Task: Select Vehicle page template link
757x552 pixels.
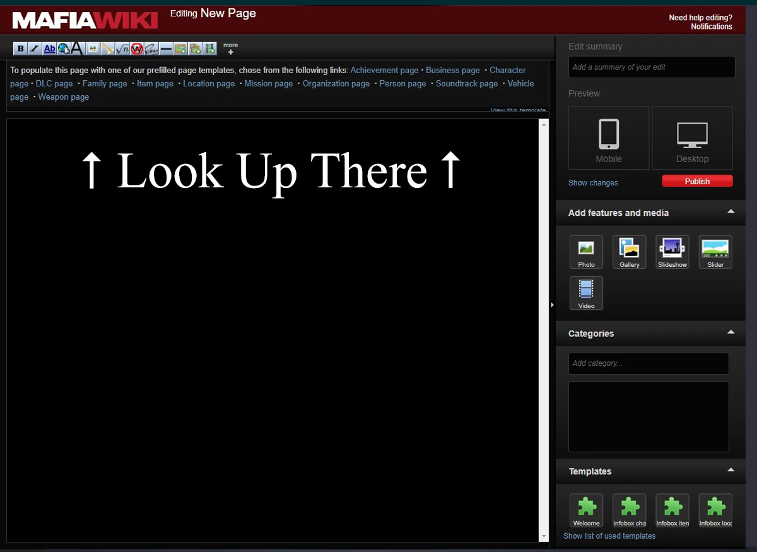Action: pos(521,83)
